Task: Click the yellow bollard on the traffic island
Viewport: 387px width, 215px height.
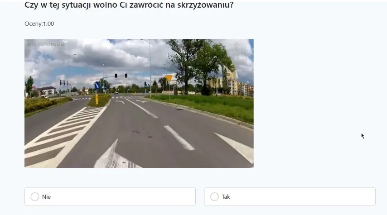Action: point(97,100)
